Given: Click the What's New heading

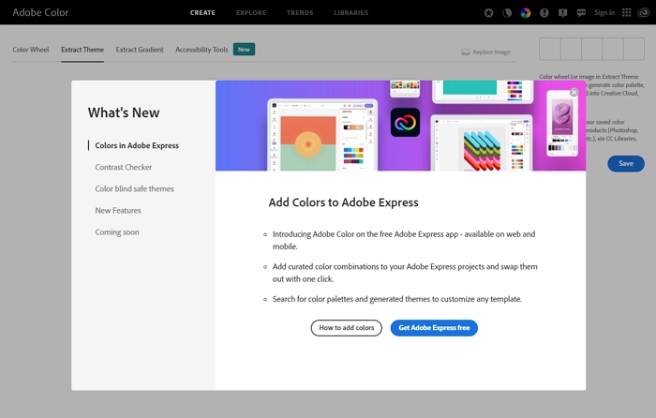Looking at the screenshot, I should pyautogui.click(x=124, y=112).
